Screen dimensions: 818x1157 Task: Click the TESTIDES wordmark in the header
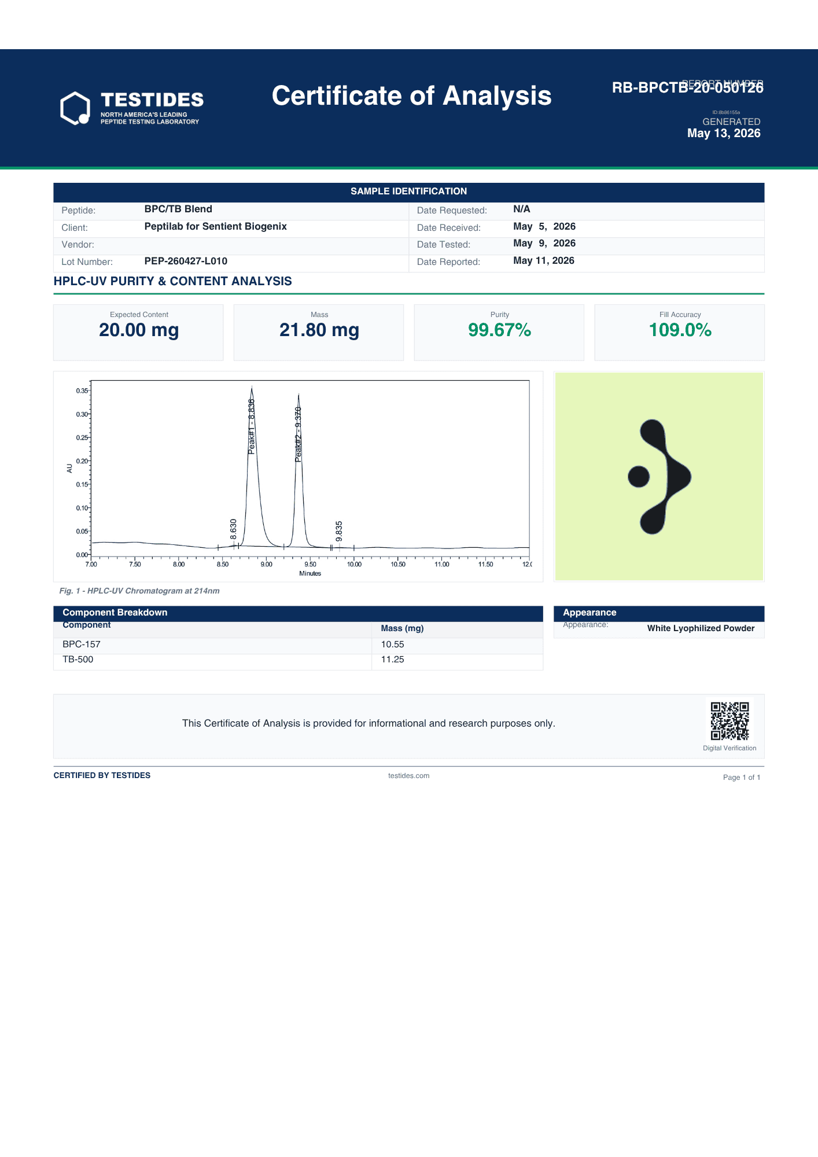tap(152, 100)
